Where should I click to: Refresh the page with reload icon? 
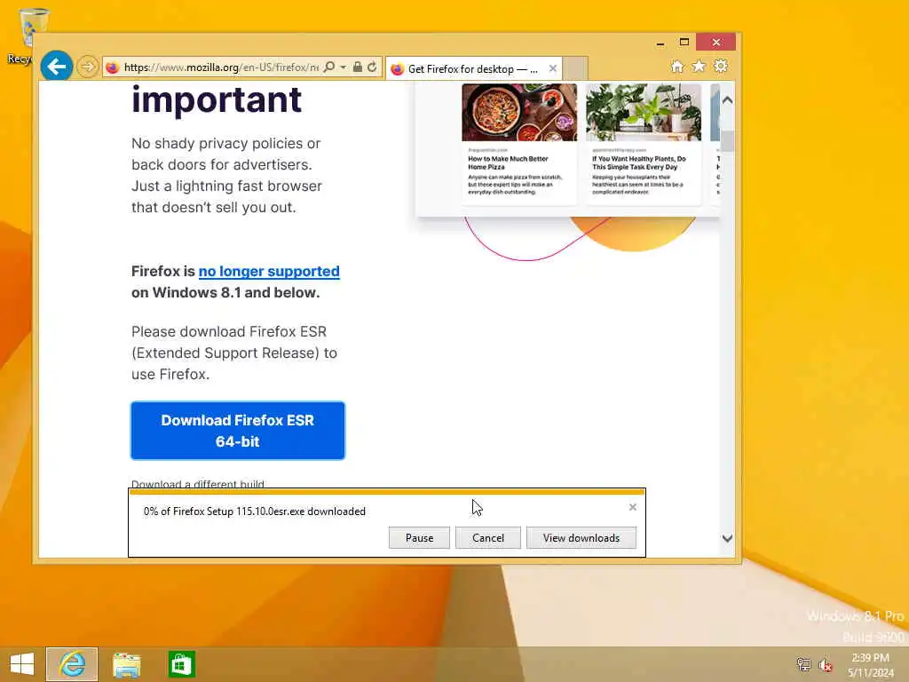(x=372, y=67)
